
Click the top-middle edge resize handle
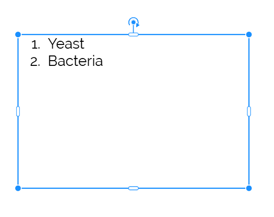(134, 35)
